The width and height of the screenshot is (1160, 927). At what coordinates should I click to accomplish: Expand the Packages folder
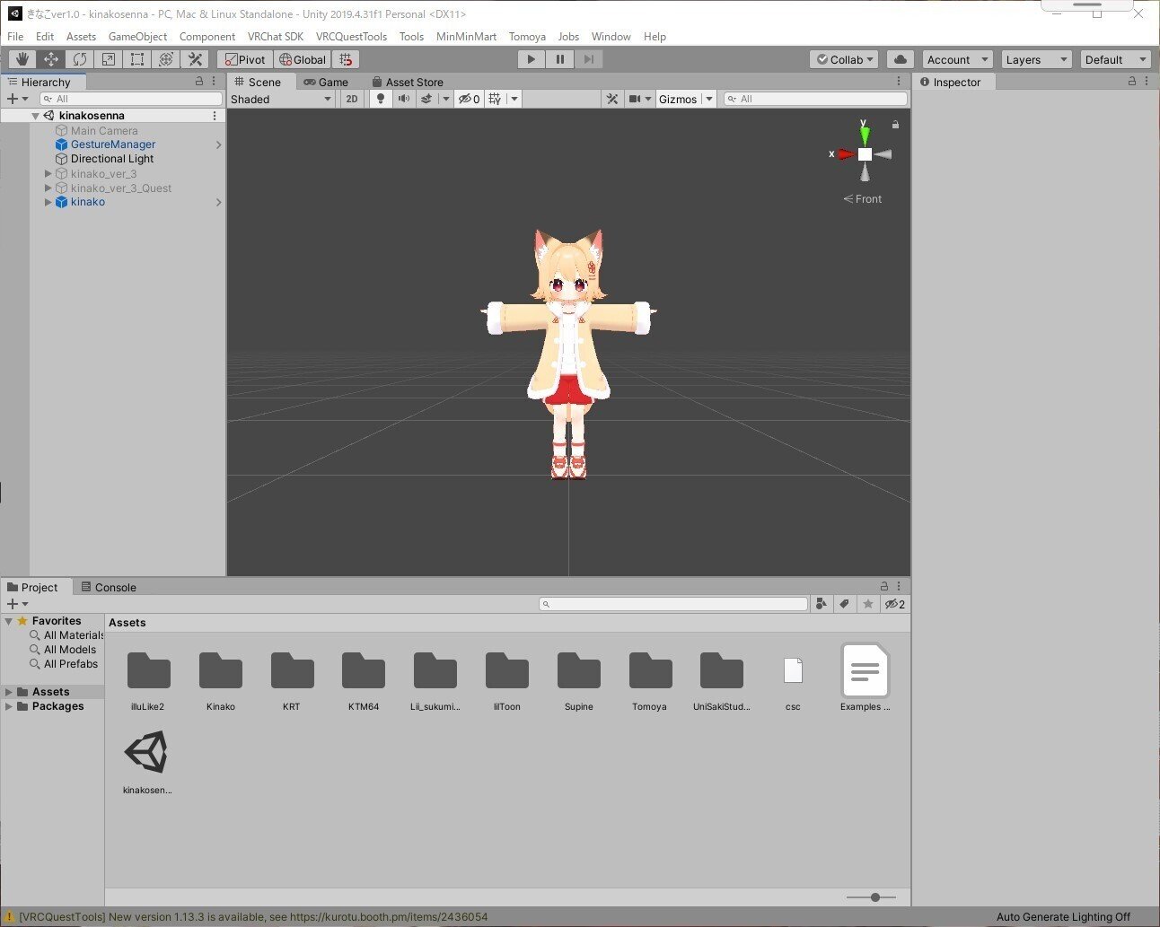[9, 706]
